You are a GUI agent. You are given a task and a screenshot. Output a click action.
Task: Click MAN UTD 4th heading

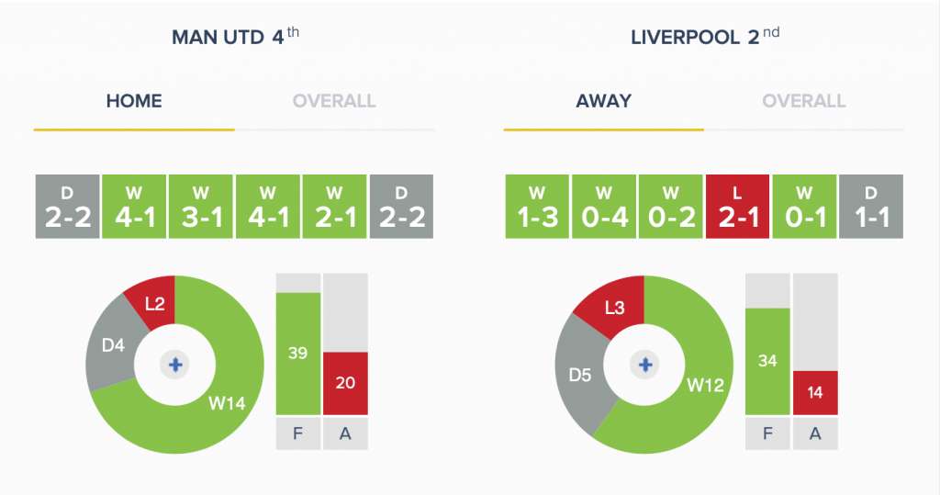pos(235,37)
